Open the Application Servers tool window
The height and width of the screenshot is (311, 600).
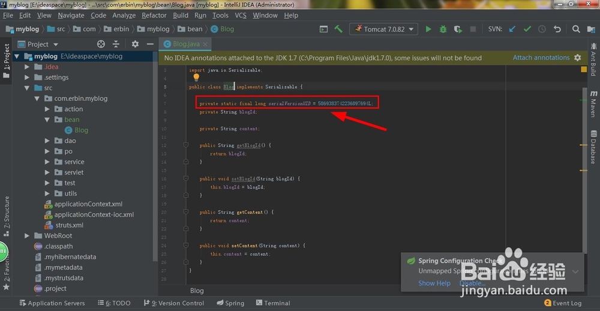point(52,303)
